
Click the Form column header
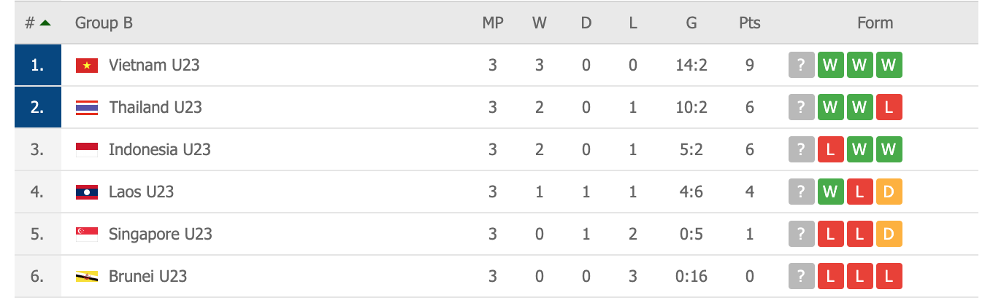point(875,23)
